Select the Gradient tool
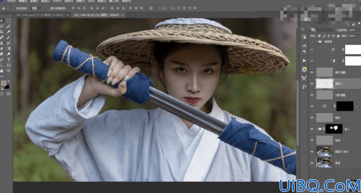This screenshot has width=361, height=193. (x=9, y=49)
